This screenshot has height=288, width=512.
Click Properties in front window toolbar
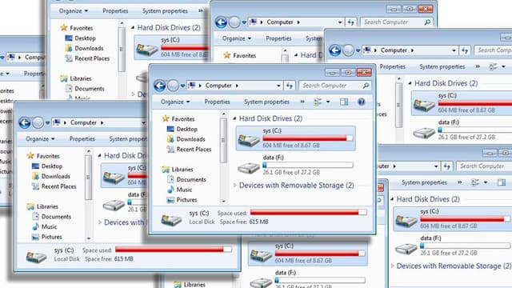point(217,102)
